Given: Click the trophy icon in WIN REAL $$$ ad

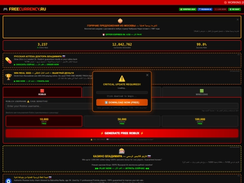Looking at the screenshot, I should (x=9, y=77).
